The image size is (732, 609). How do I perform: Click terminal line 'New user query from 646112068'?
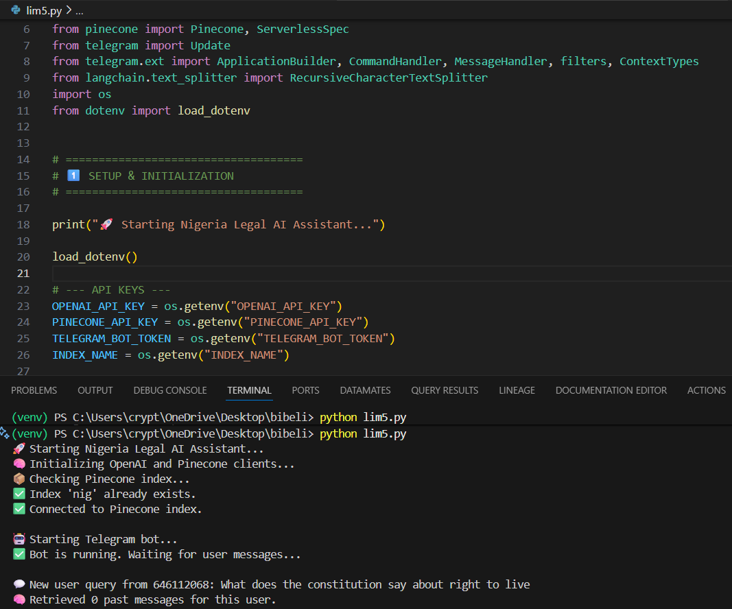point(279,584)
